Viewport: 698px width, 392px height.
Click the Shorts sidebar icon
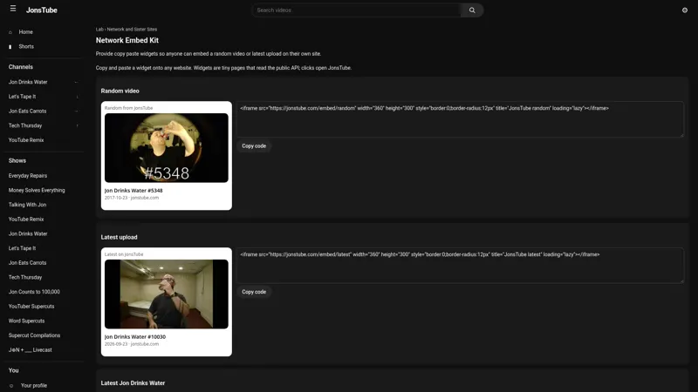pyautogui.click(x=10, y=47)
